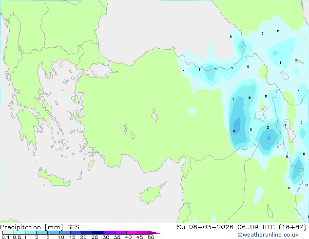Choose the 20–25 mm legend swatch
This screenshot has height=239, width=309.
87,233
